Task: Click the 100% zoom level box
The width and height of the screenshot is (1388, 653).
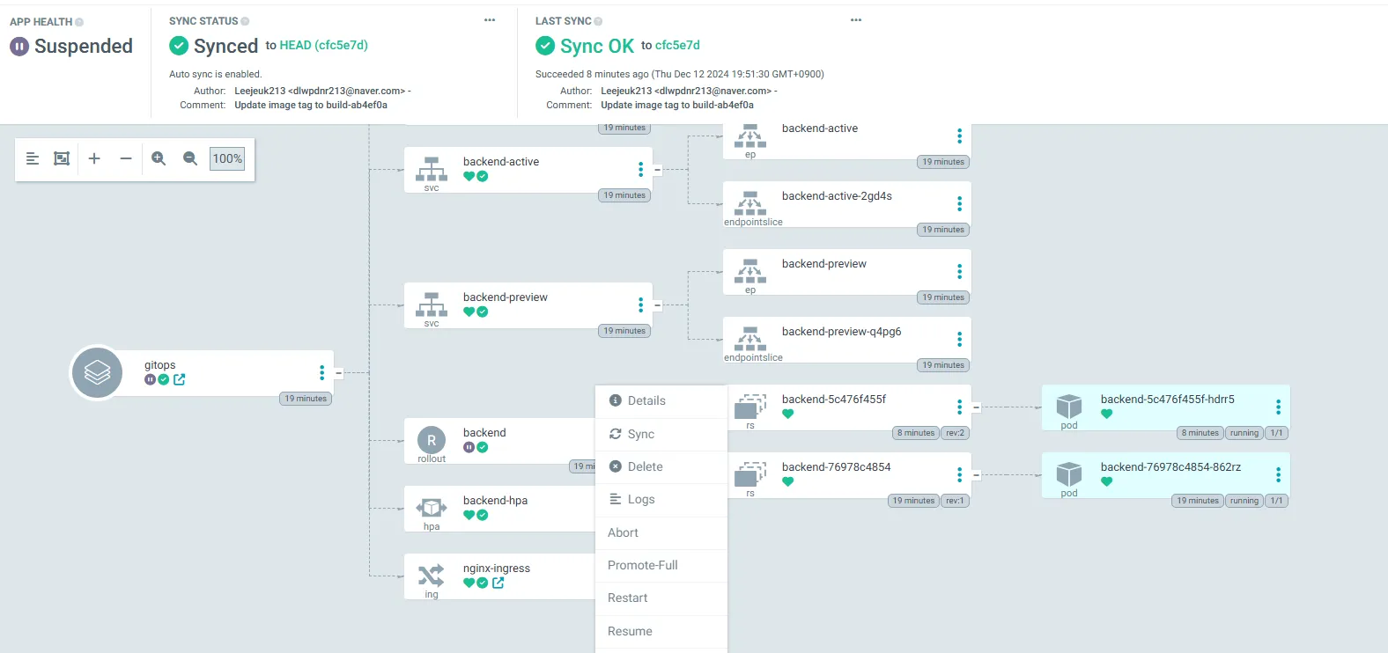Action: click(x=227, y=158)
